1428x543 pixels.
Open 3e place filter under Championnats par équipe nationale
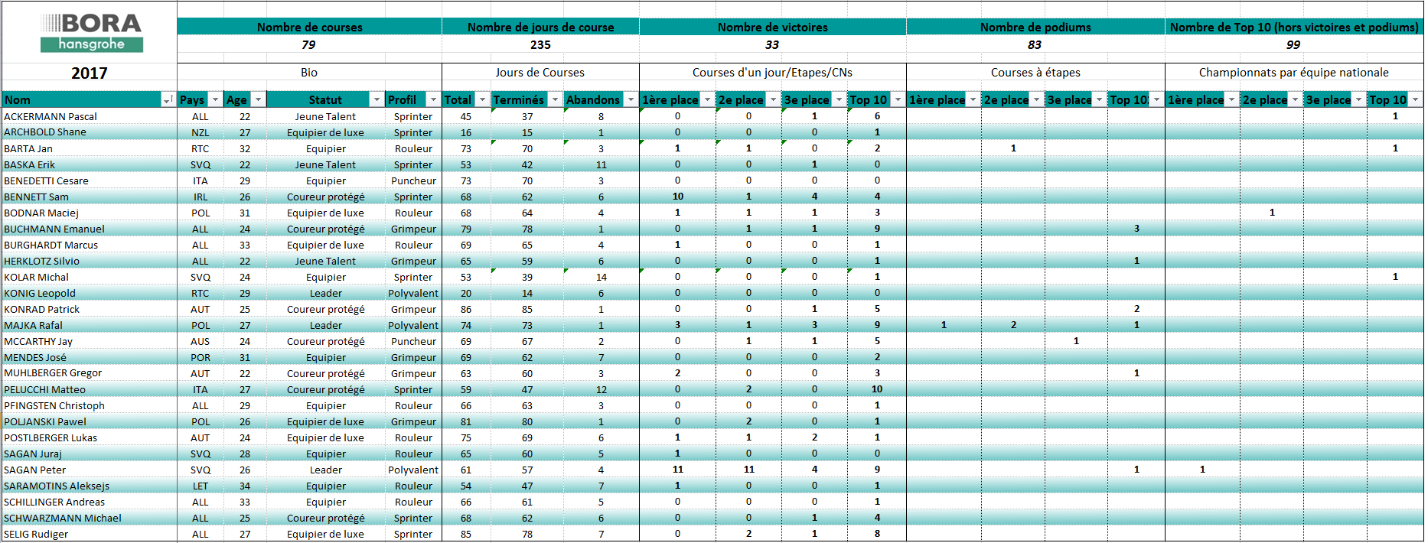tap(1359, 100)
